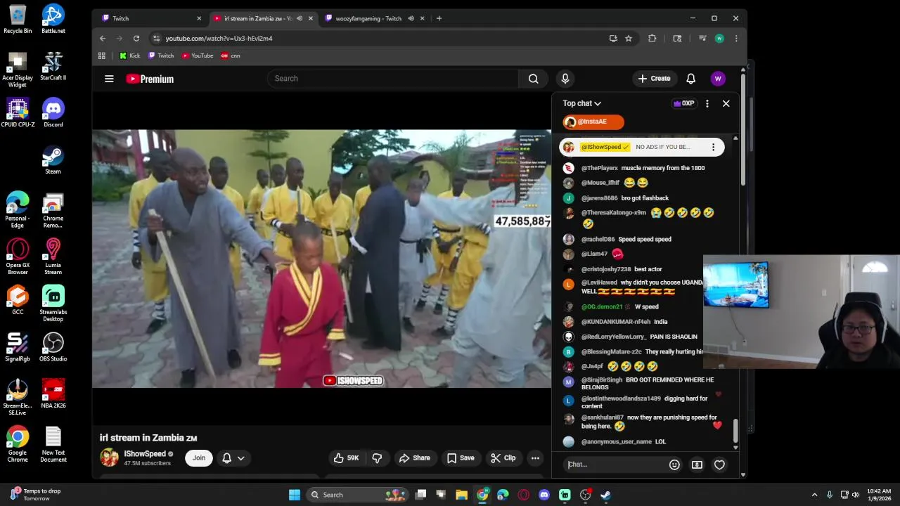The width and height of the screenshot is (900, 506).
Task: Dislike the video with thumbs down
Action: 377,458
